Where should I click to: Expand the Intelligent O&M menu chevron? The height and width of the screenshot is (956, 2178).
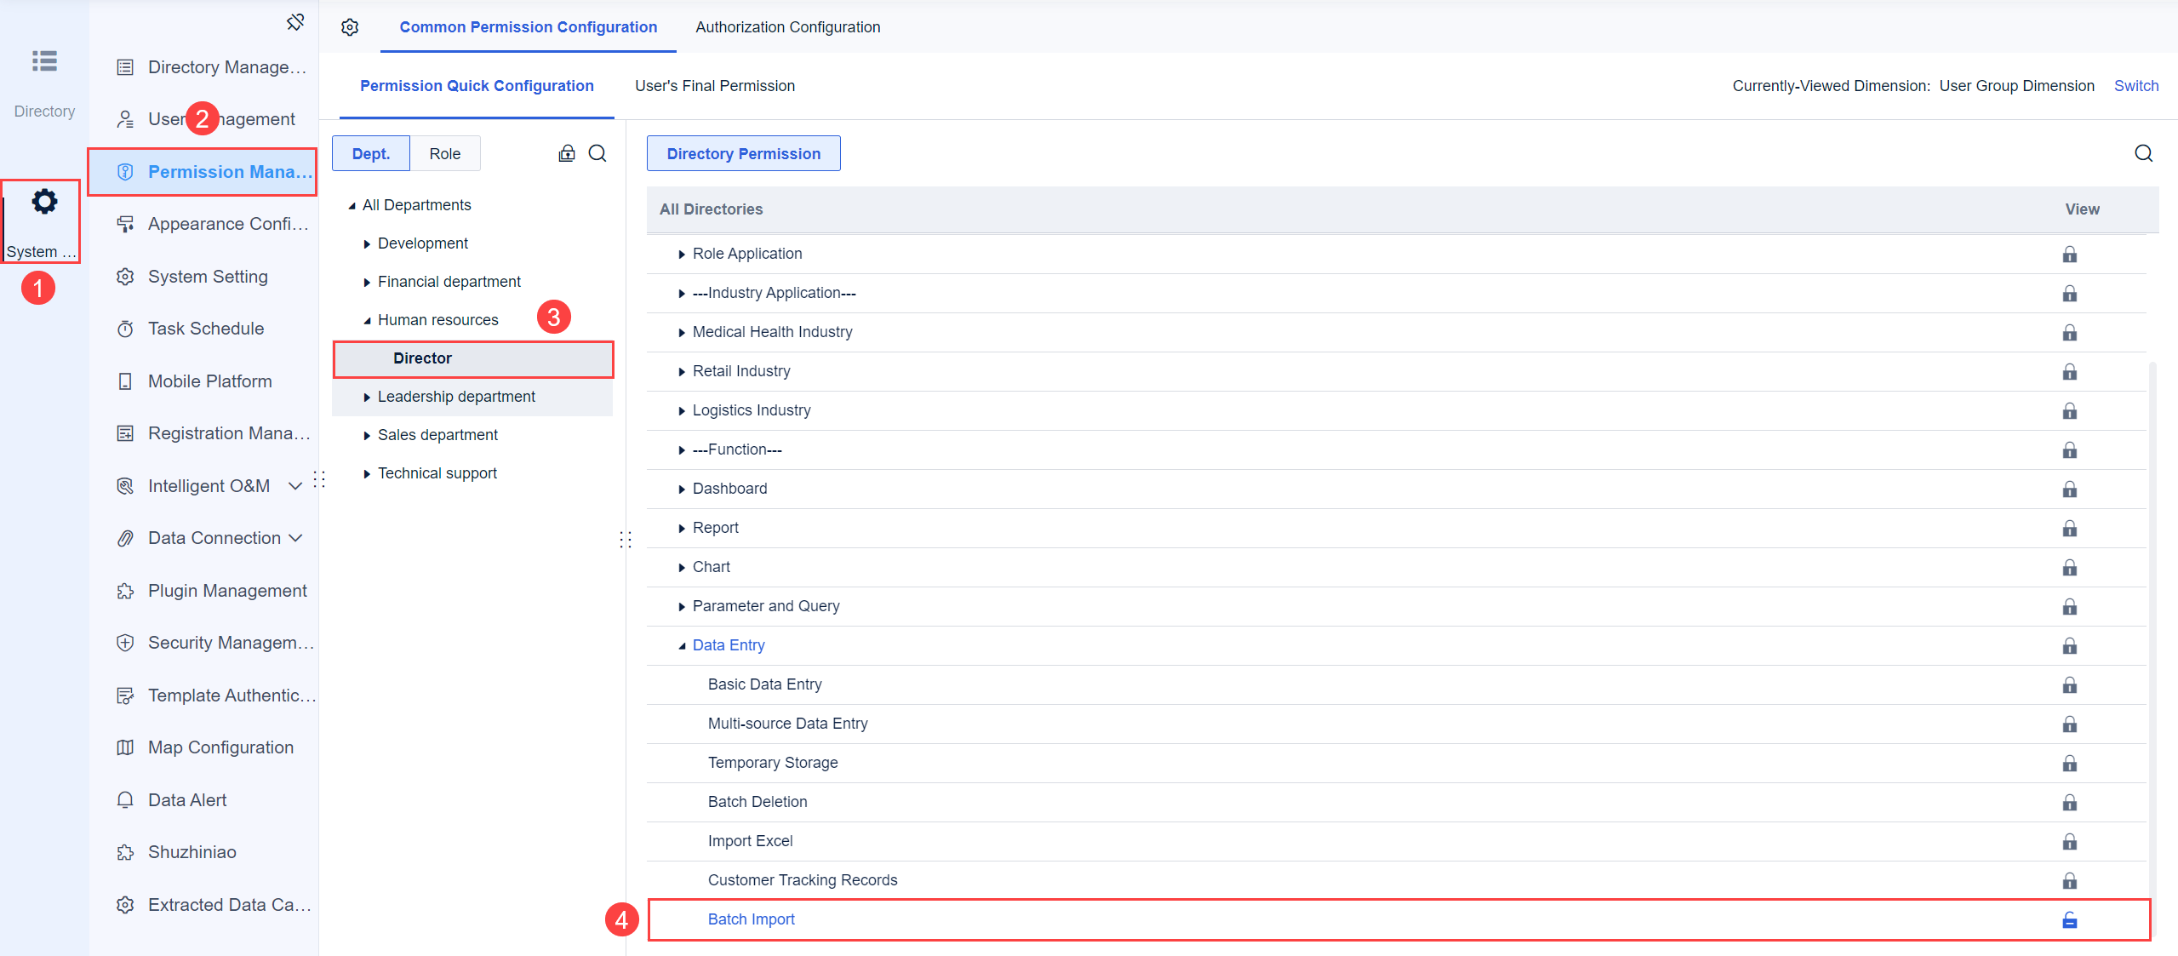click(x=295, y=486)
